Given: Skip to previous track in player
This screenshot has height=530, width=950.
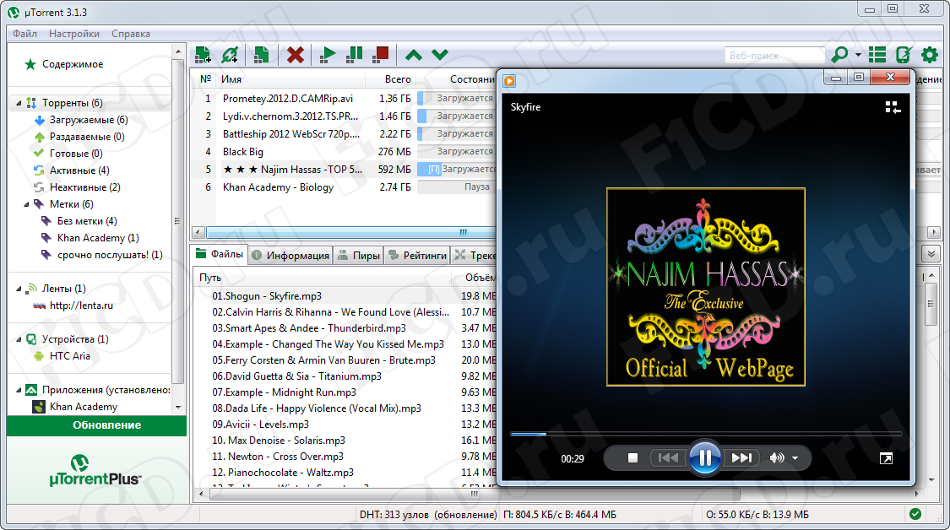Looking at the screenshot, I should pyautogui.click(x=668, y=458).
